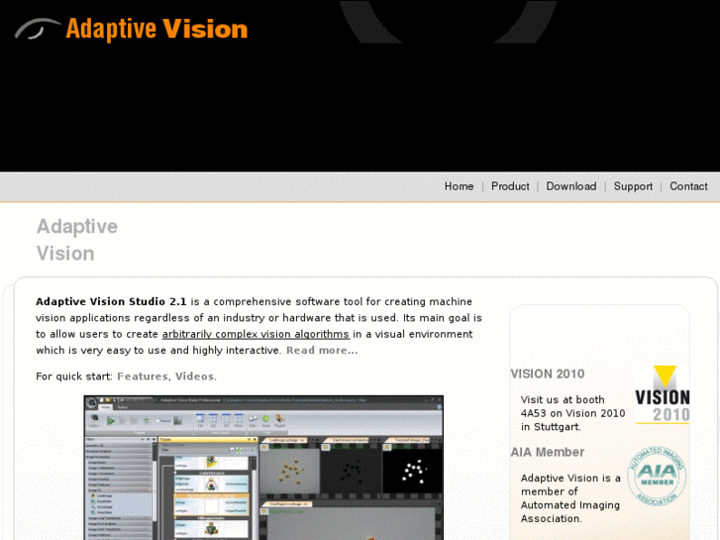The height and width of the screenshot is (540, 720).
Task: Open the Product menu item
Action: (x=510, y=186)
